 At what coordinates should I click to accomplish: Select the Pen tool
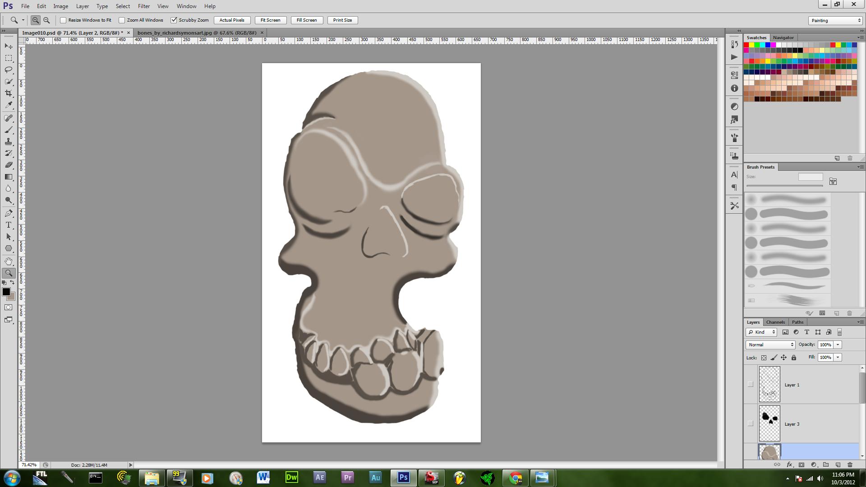[x=9, y=213]
